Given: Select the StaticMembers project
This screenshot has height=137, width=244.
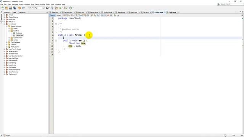Looking at the screenshot, I should [x=13, y=72].
